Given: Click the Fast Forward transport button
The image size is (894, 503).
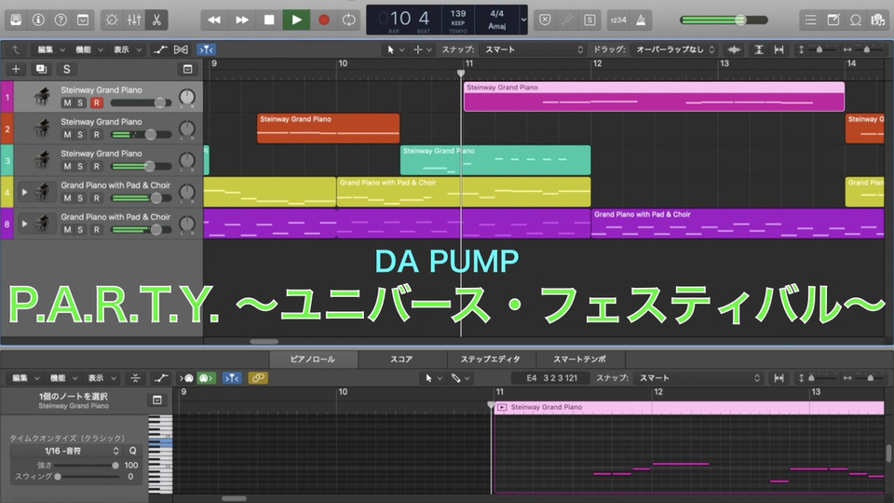Looking at the screenshot, I should [x=242, y=20].
